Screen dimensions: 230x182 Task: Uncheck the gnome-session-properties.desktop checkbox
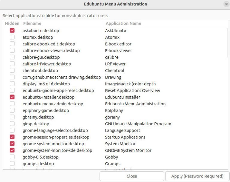(x=12, y=137)
